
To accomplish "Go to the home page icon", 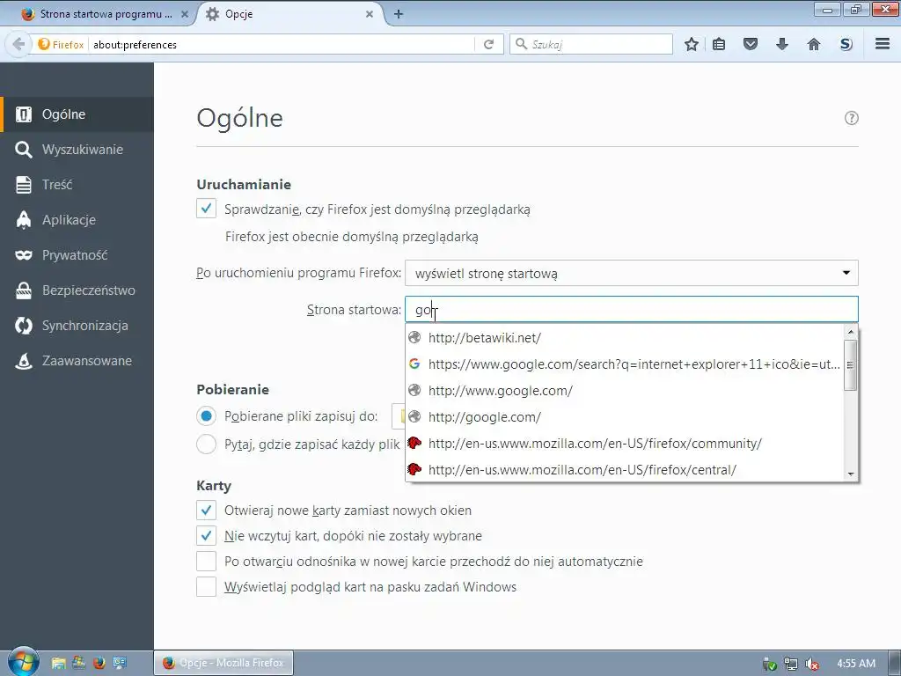I will tap(814, 44).
